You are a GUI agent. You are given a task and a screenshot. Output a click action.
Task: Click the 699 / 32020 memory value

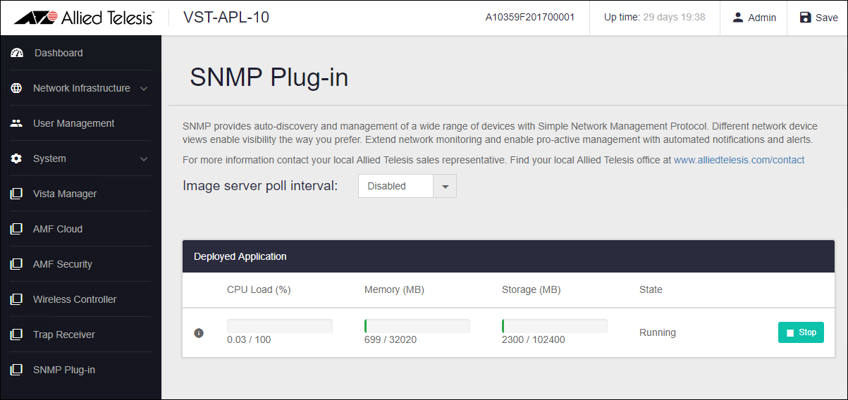[x=391, y=339]
